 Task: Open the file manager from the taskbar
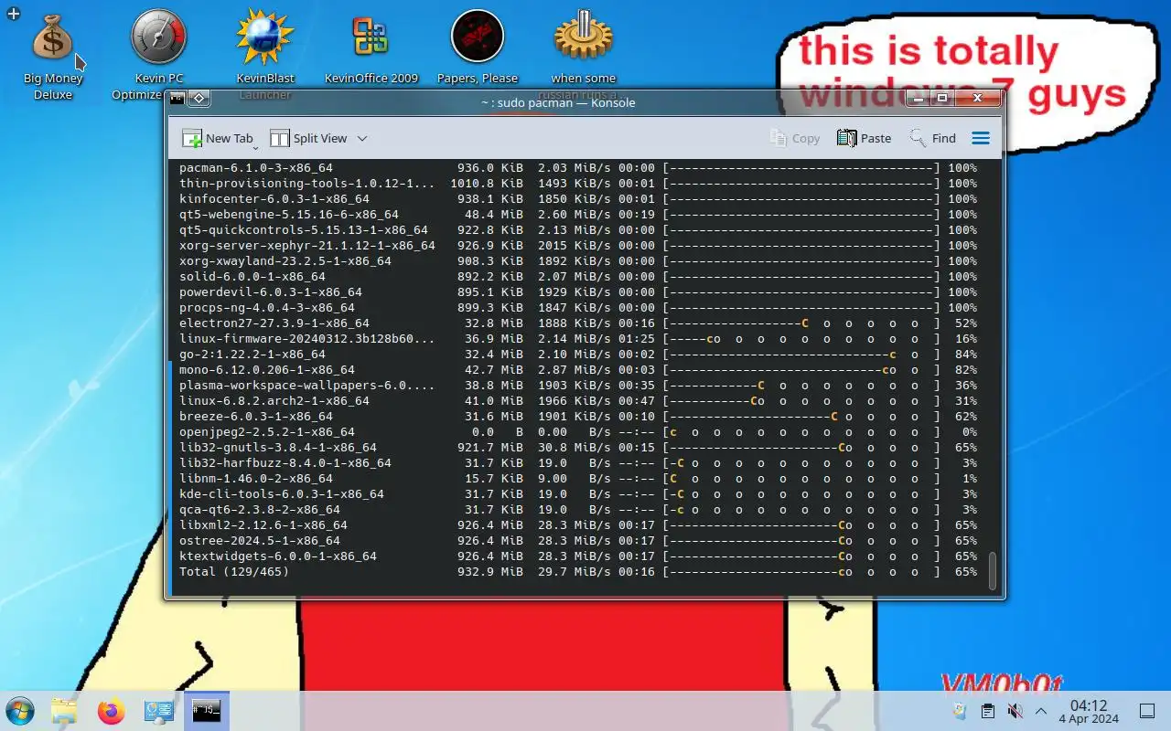coord(64,711)
